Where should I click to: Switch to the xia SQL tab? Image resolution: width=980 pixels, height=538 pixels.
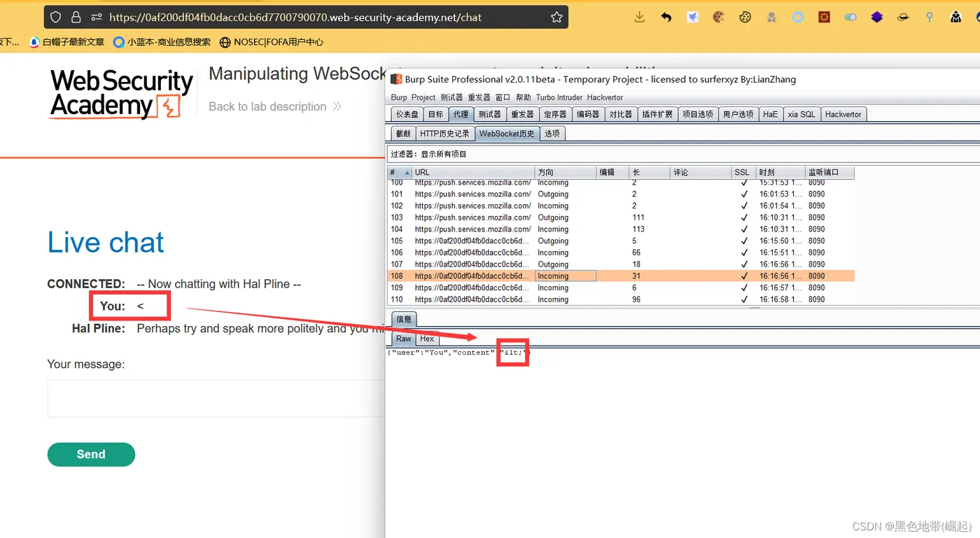[x=801, y=114]
